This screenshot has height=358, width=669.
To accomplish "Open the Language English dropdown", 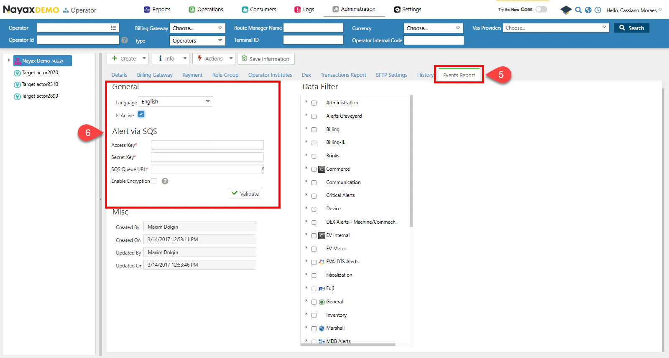I will point(176,102).
